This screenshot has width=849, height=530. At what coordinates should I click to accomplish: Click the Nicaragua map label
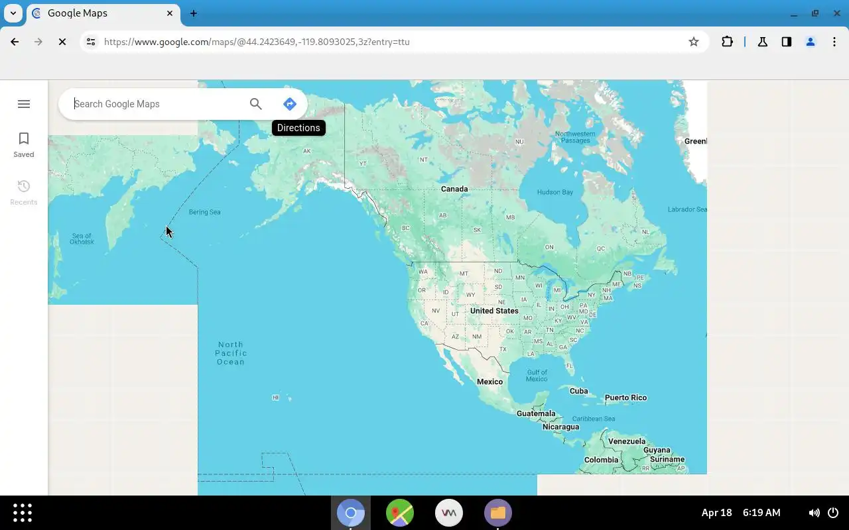(560, 427)
